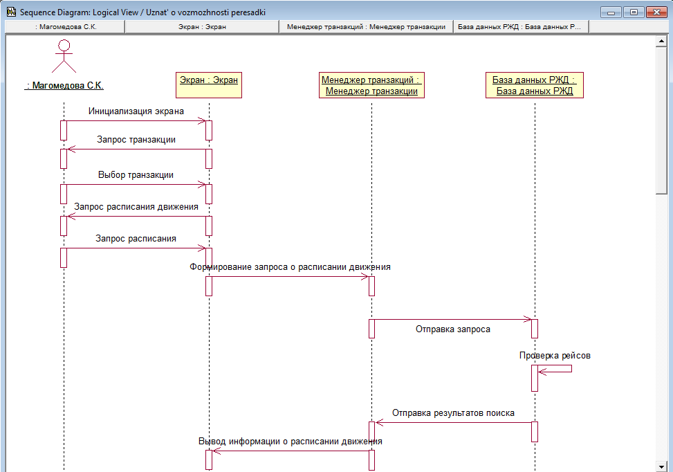This screenshot has height=472, width=673.
Task: Click the vertical scrollbar thumb
Action: [x=661, y=120]
